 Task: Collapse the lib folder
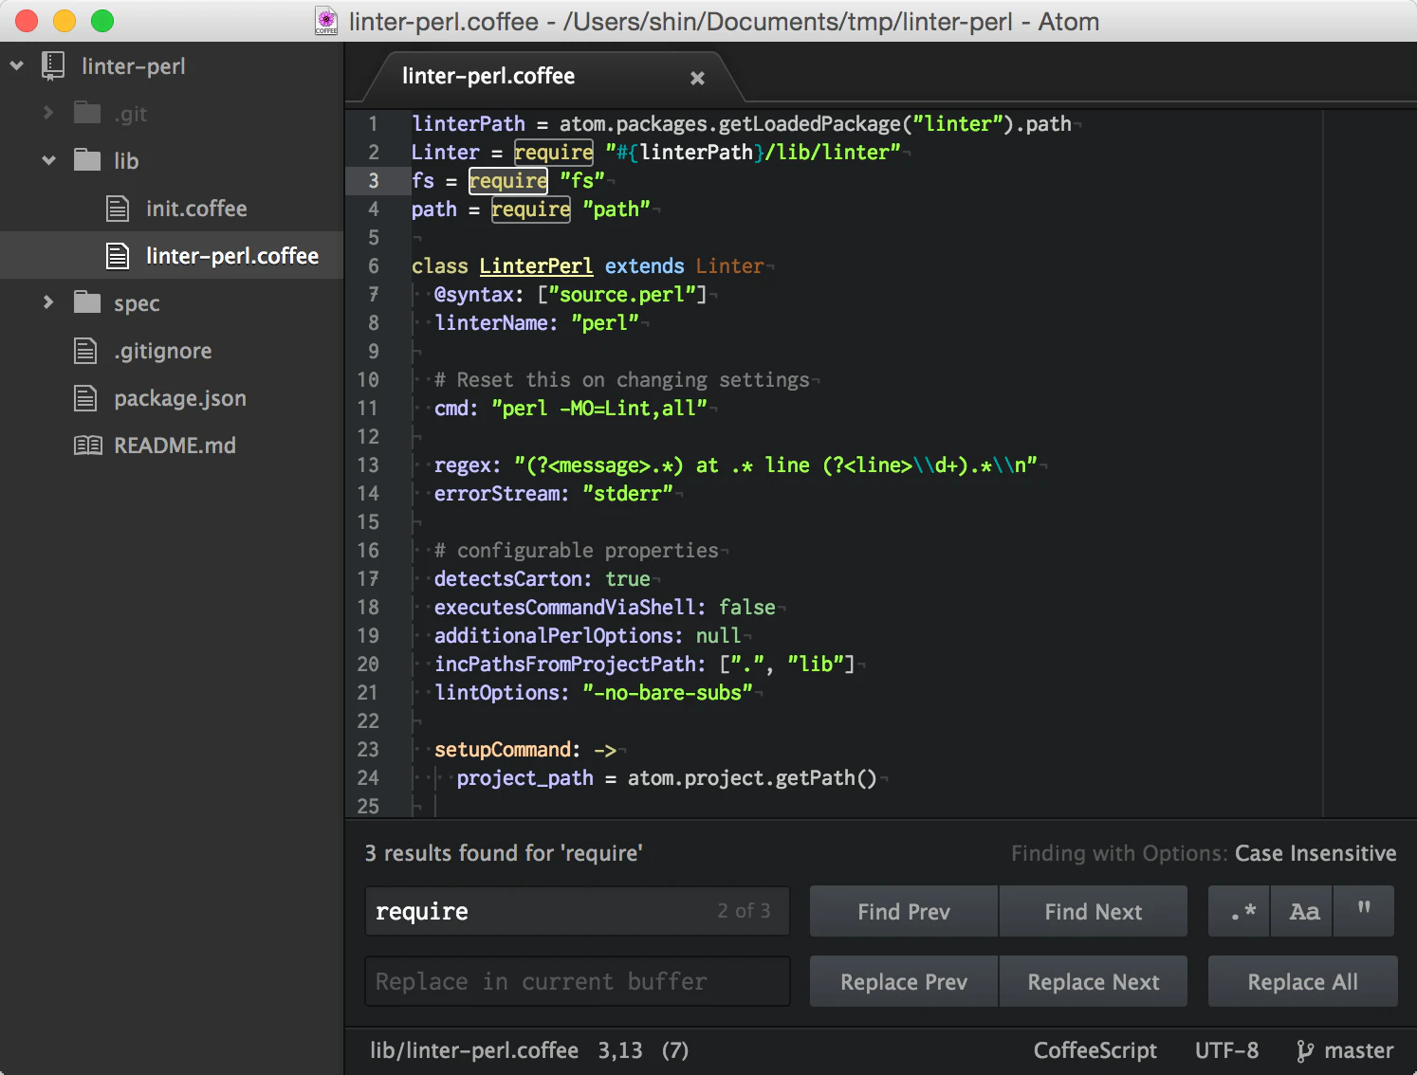(x=48, y=160)
